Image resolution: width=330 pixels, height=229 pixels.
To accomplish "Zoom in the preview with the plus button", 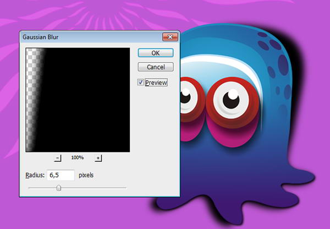I will [x=98, y=158].
